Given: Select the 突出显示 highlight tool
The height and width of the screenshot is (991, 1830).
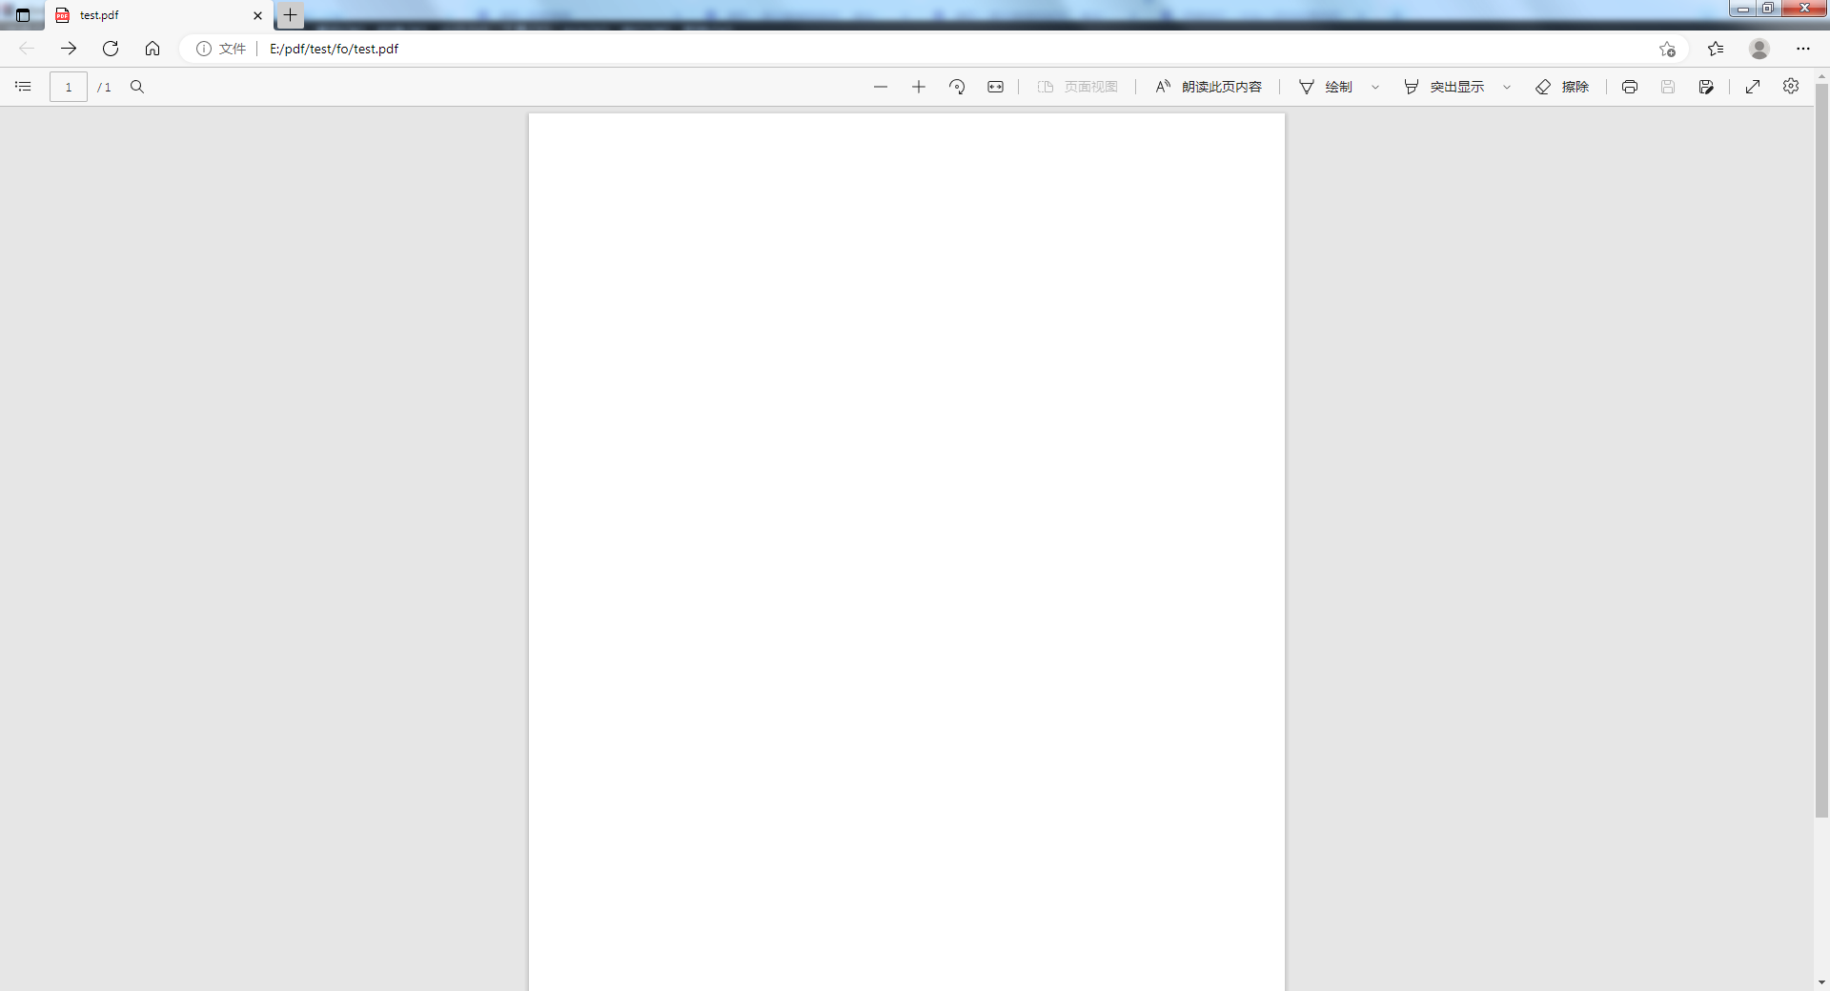Looking at the screenshot, I should coord(1444,87).
